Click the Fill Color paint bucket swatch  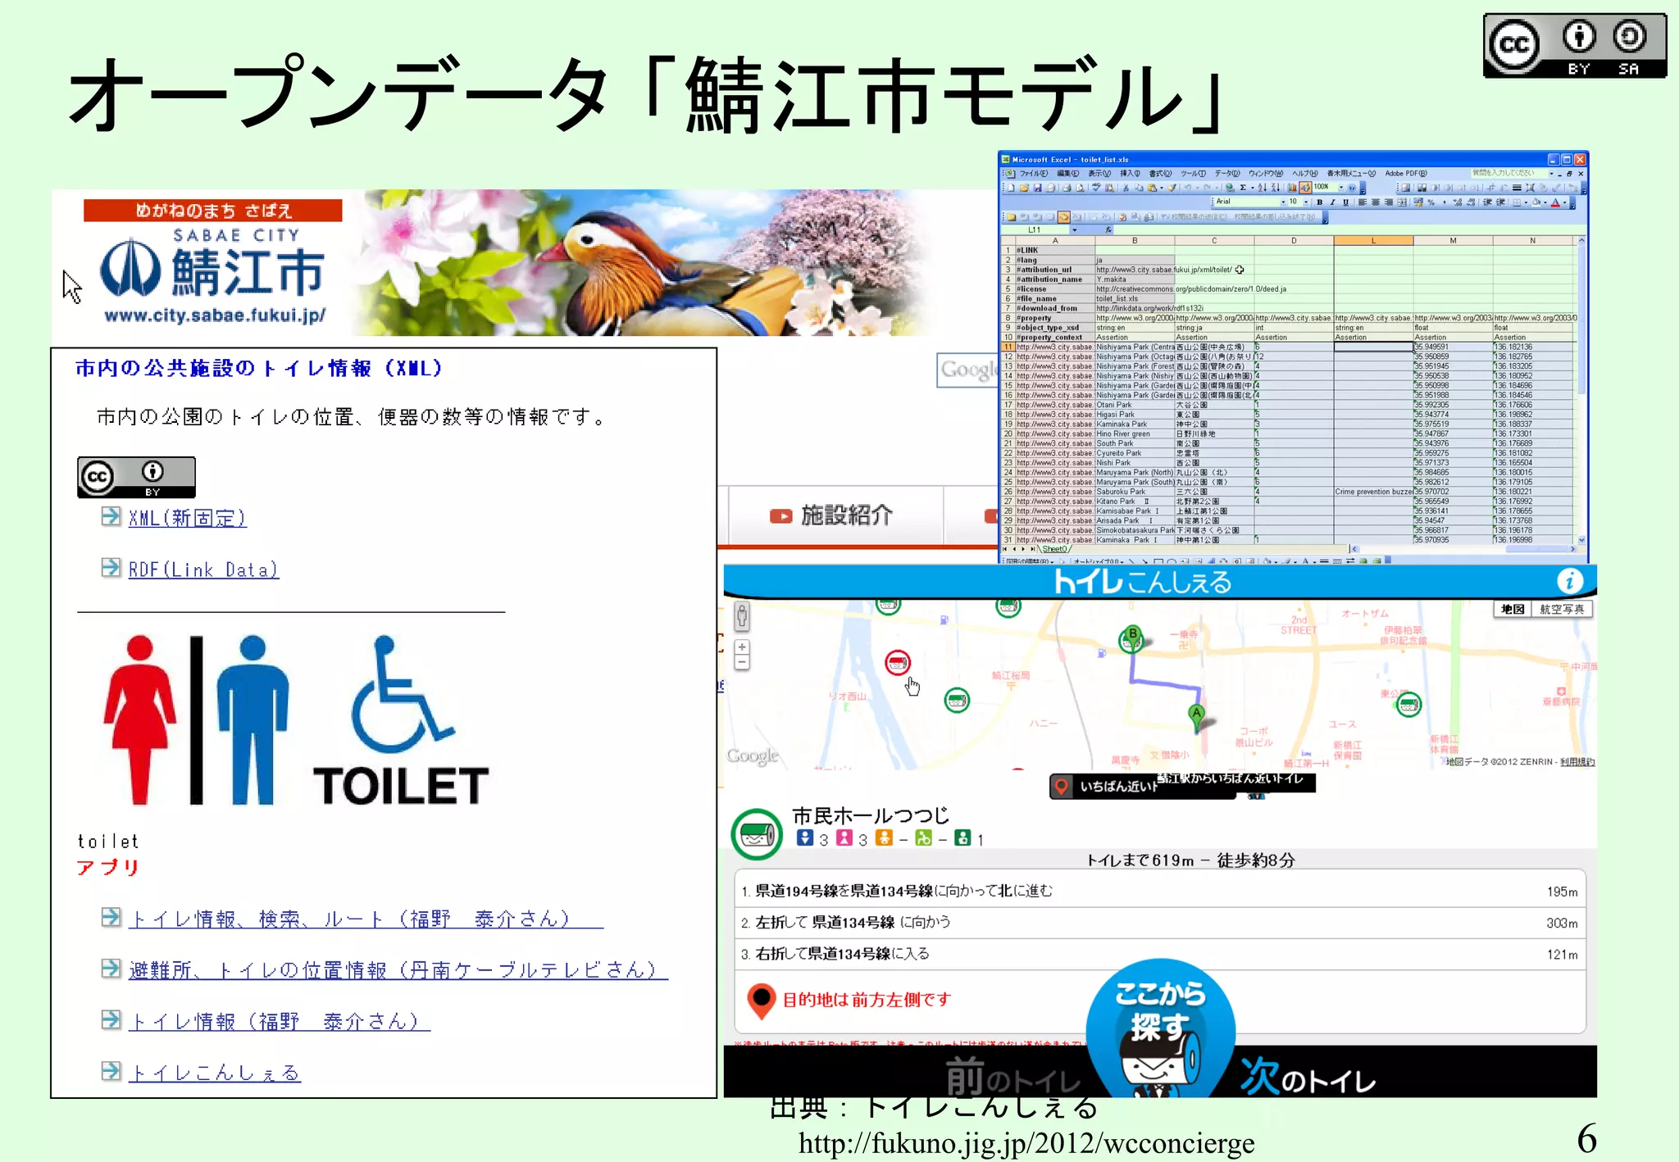point(1536,202)
